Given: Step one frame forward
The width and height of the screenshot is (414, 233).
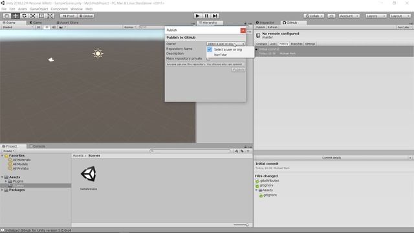Looking at the screenshot, I should 215,16.
